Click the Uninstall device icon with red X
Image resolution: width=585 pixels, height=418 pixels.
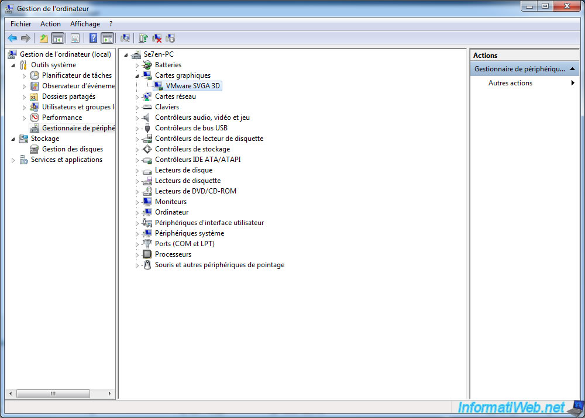click(156, 37)
